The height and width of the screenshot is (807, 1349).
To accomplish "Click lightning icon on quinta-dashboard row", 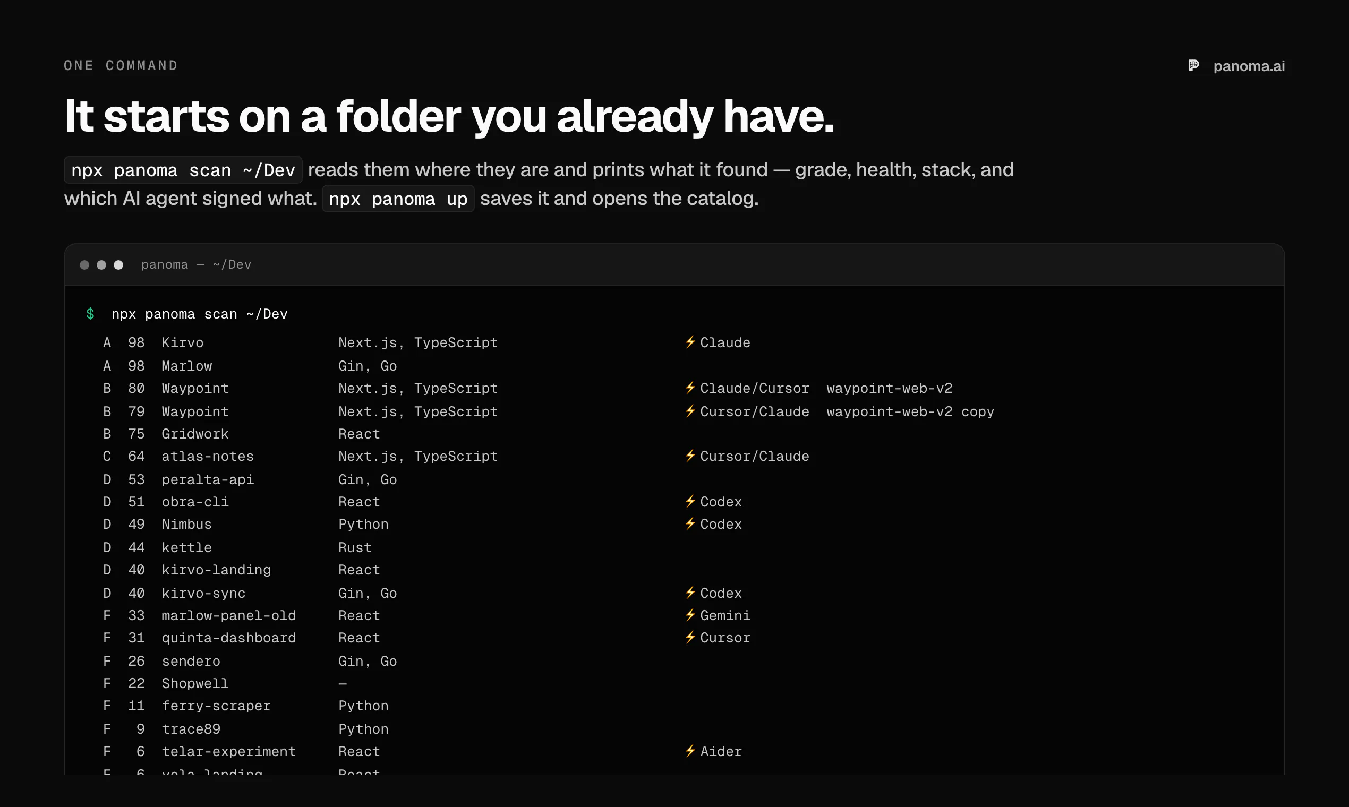I will 690,637.
